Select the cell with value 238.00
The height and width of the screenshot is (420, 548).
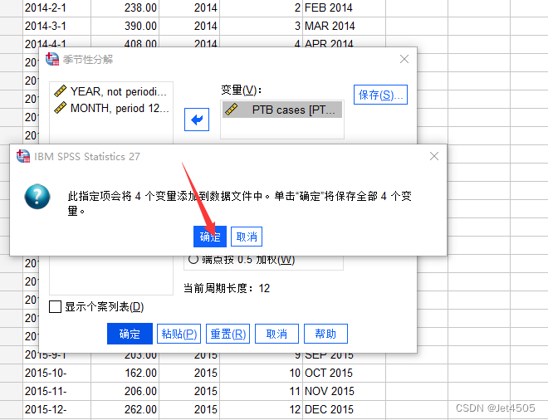coord(125,7)
